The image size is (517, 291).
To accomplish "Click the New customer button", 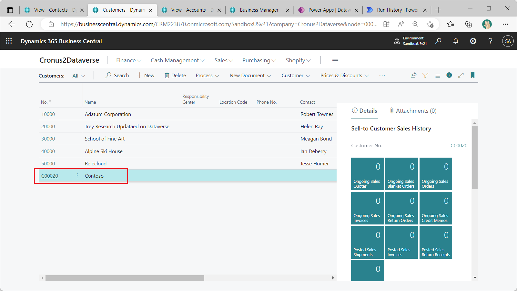I will pos(146,76).
